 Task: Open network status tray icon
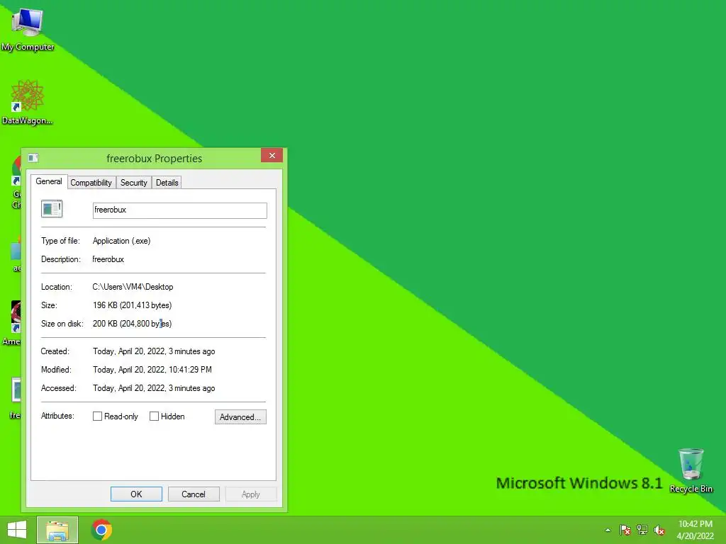[642, 530]
